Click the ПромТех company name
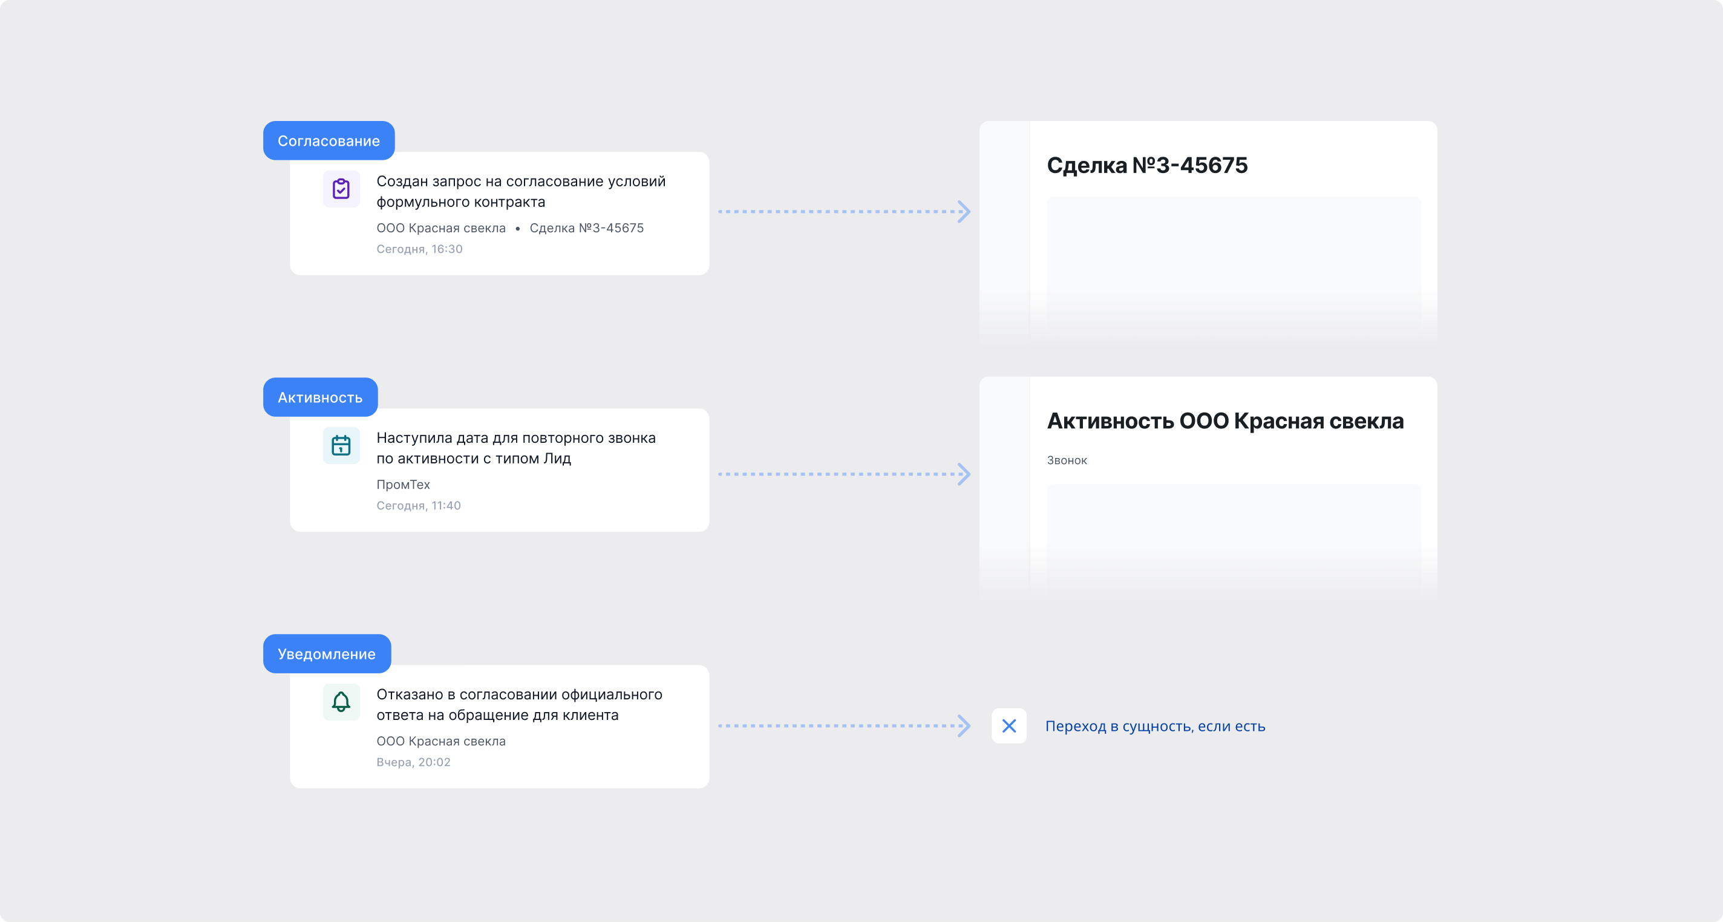This screenshot has width=1723, height=922. click(404, 485)
